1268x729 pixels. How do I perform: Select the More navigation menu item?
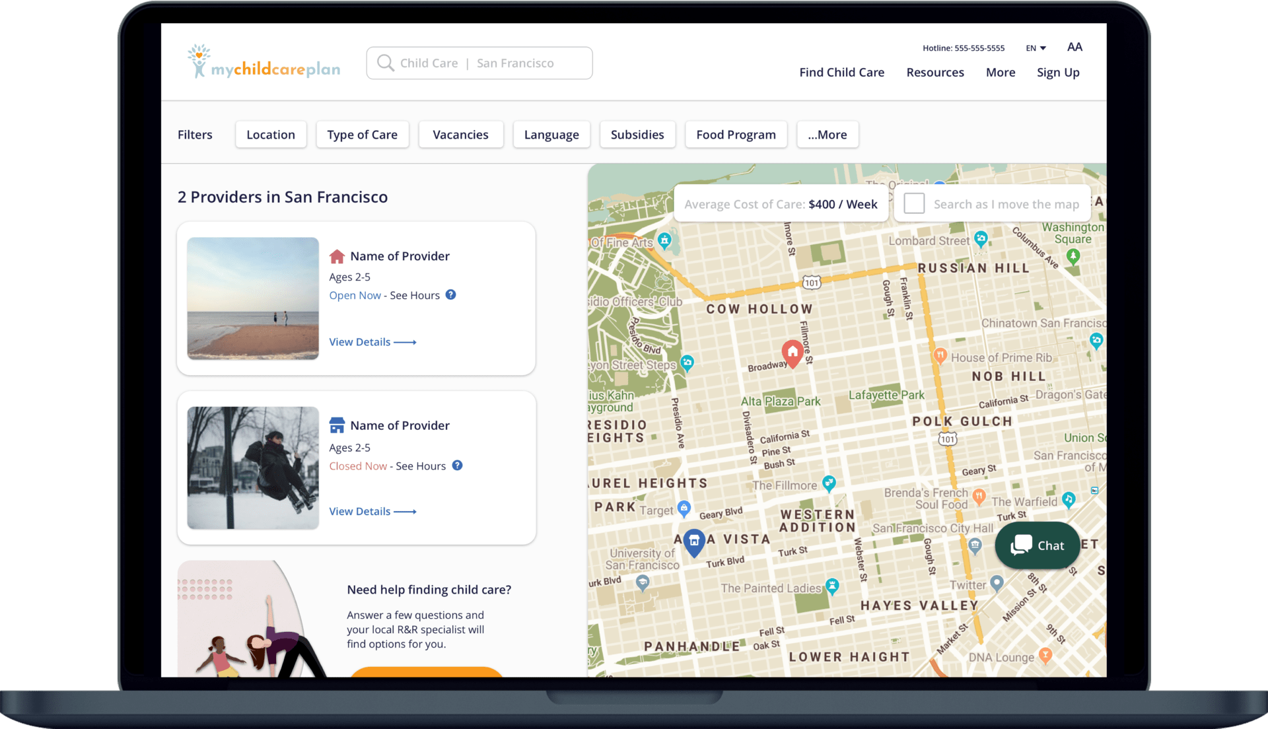1000,71
